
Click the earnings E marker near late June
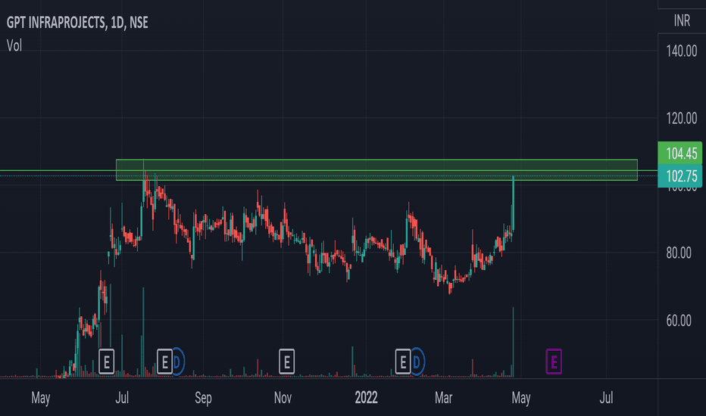coord(106,362)
